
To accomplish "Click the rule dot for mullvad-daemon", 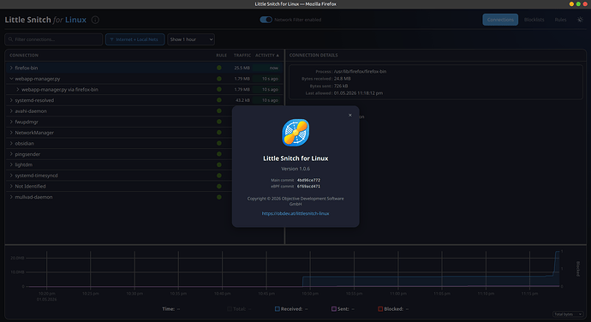I will [219, 197].
